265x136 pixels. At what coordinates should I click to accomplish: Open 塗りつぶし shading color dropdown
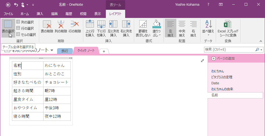pos(157,28)
